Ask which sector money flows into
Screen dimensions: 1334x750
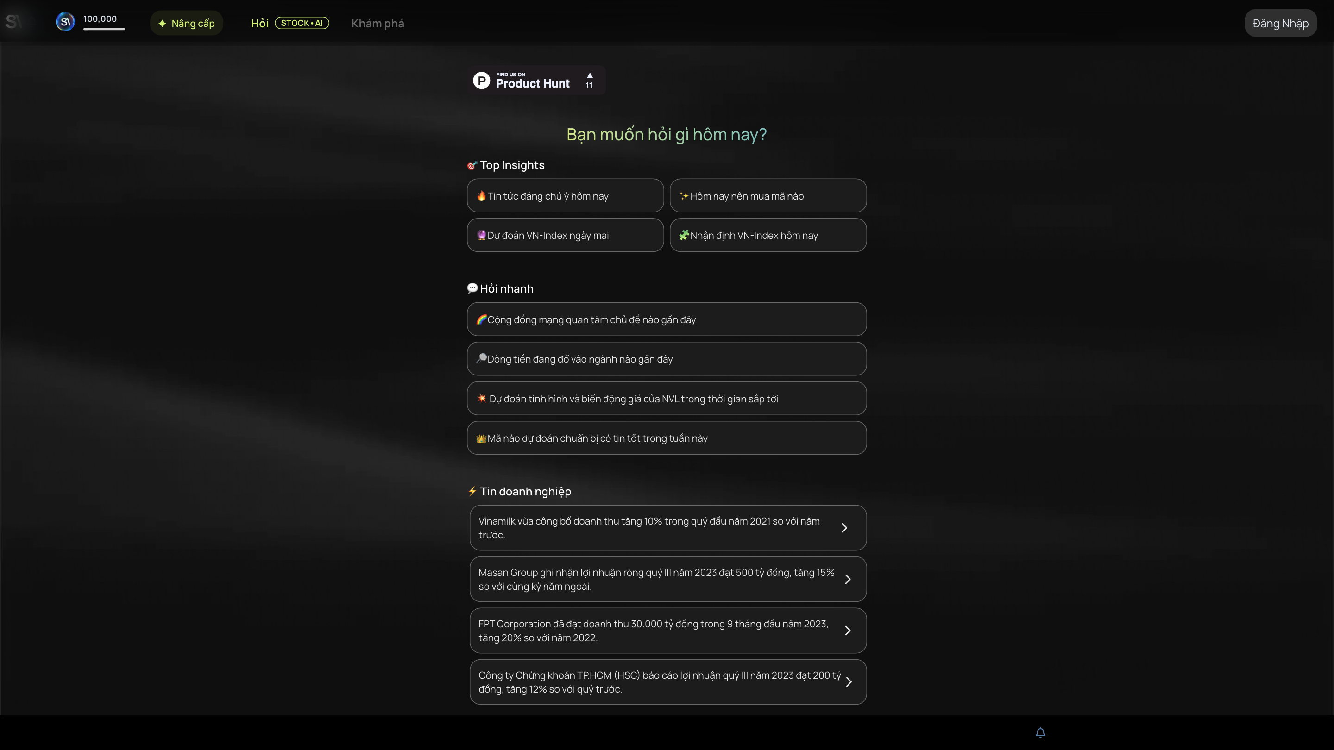(666, 359)
